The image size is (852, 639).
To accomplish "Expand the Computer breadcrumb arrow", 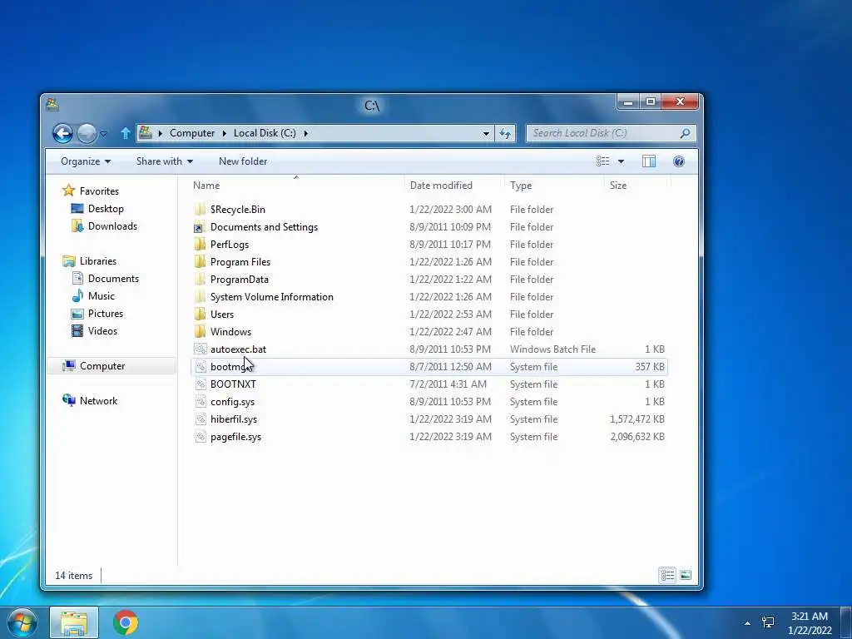I will coord(225,133).
